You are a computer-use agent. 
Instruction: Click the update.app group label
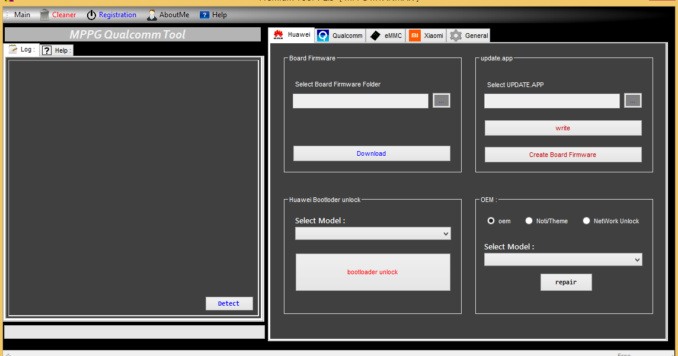coord(497,58)
